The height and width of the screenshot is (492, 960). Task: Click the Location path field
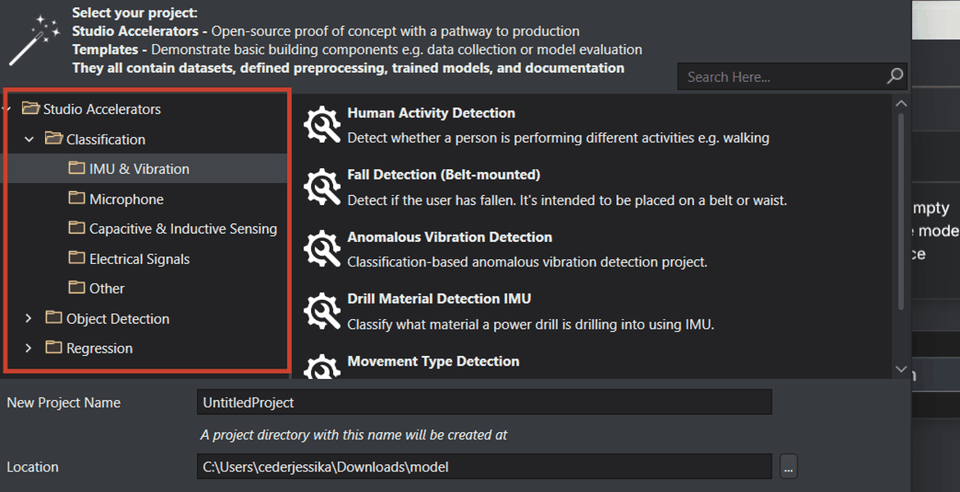[484, 467]
